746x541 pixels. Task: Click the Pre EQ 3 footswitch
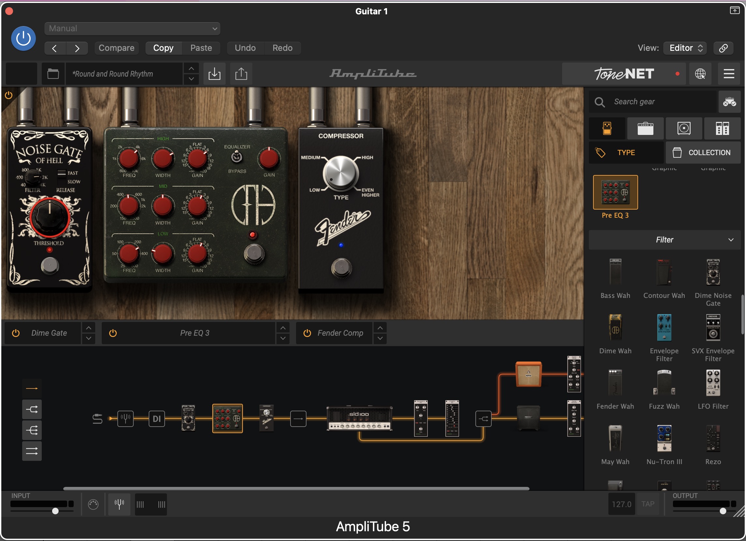pos(254,254)
